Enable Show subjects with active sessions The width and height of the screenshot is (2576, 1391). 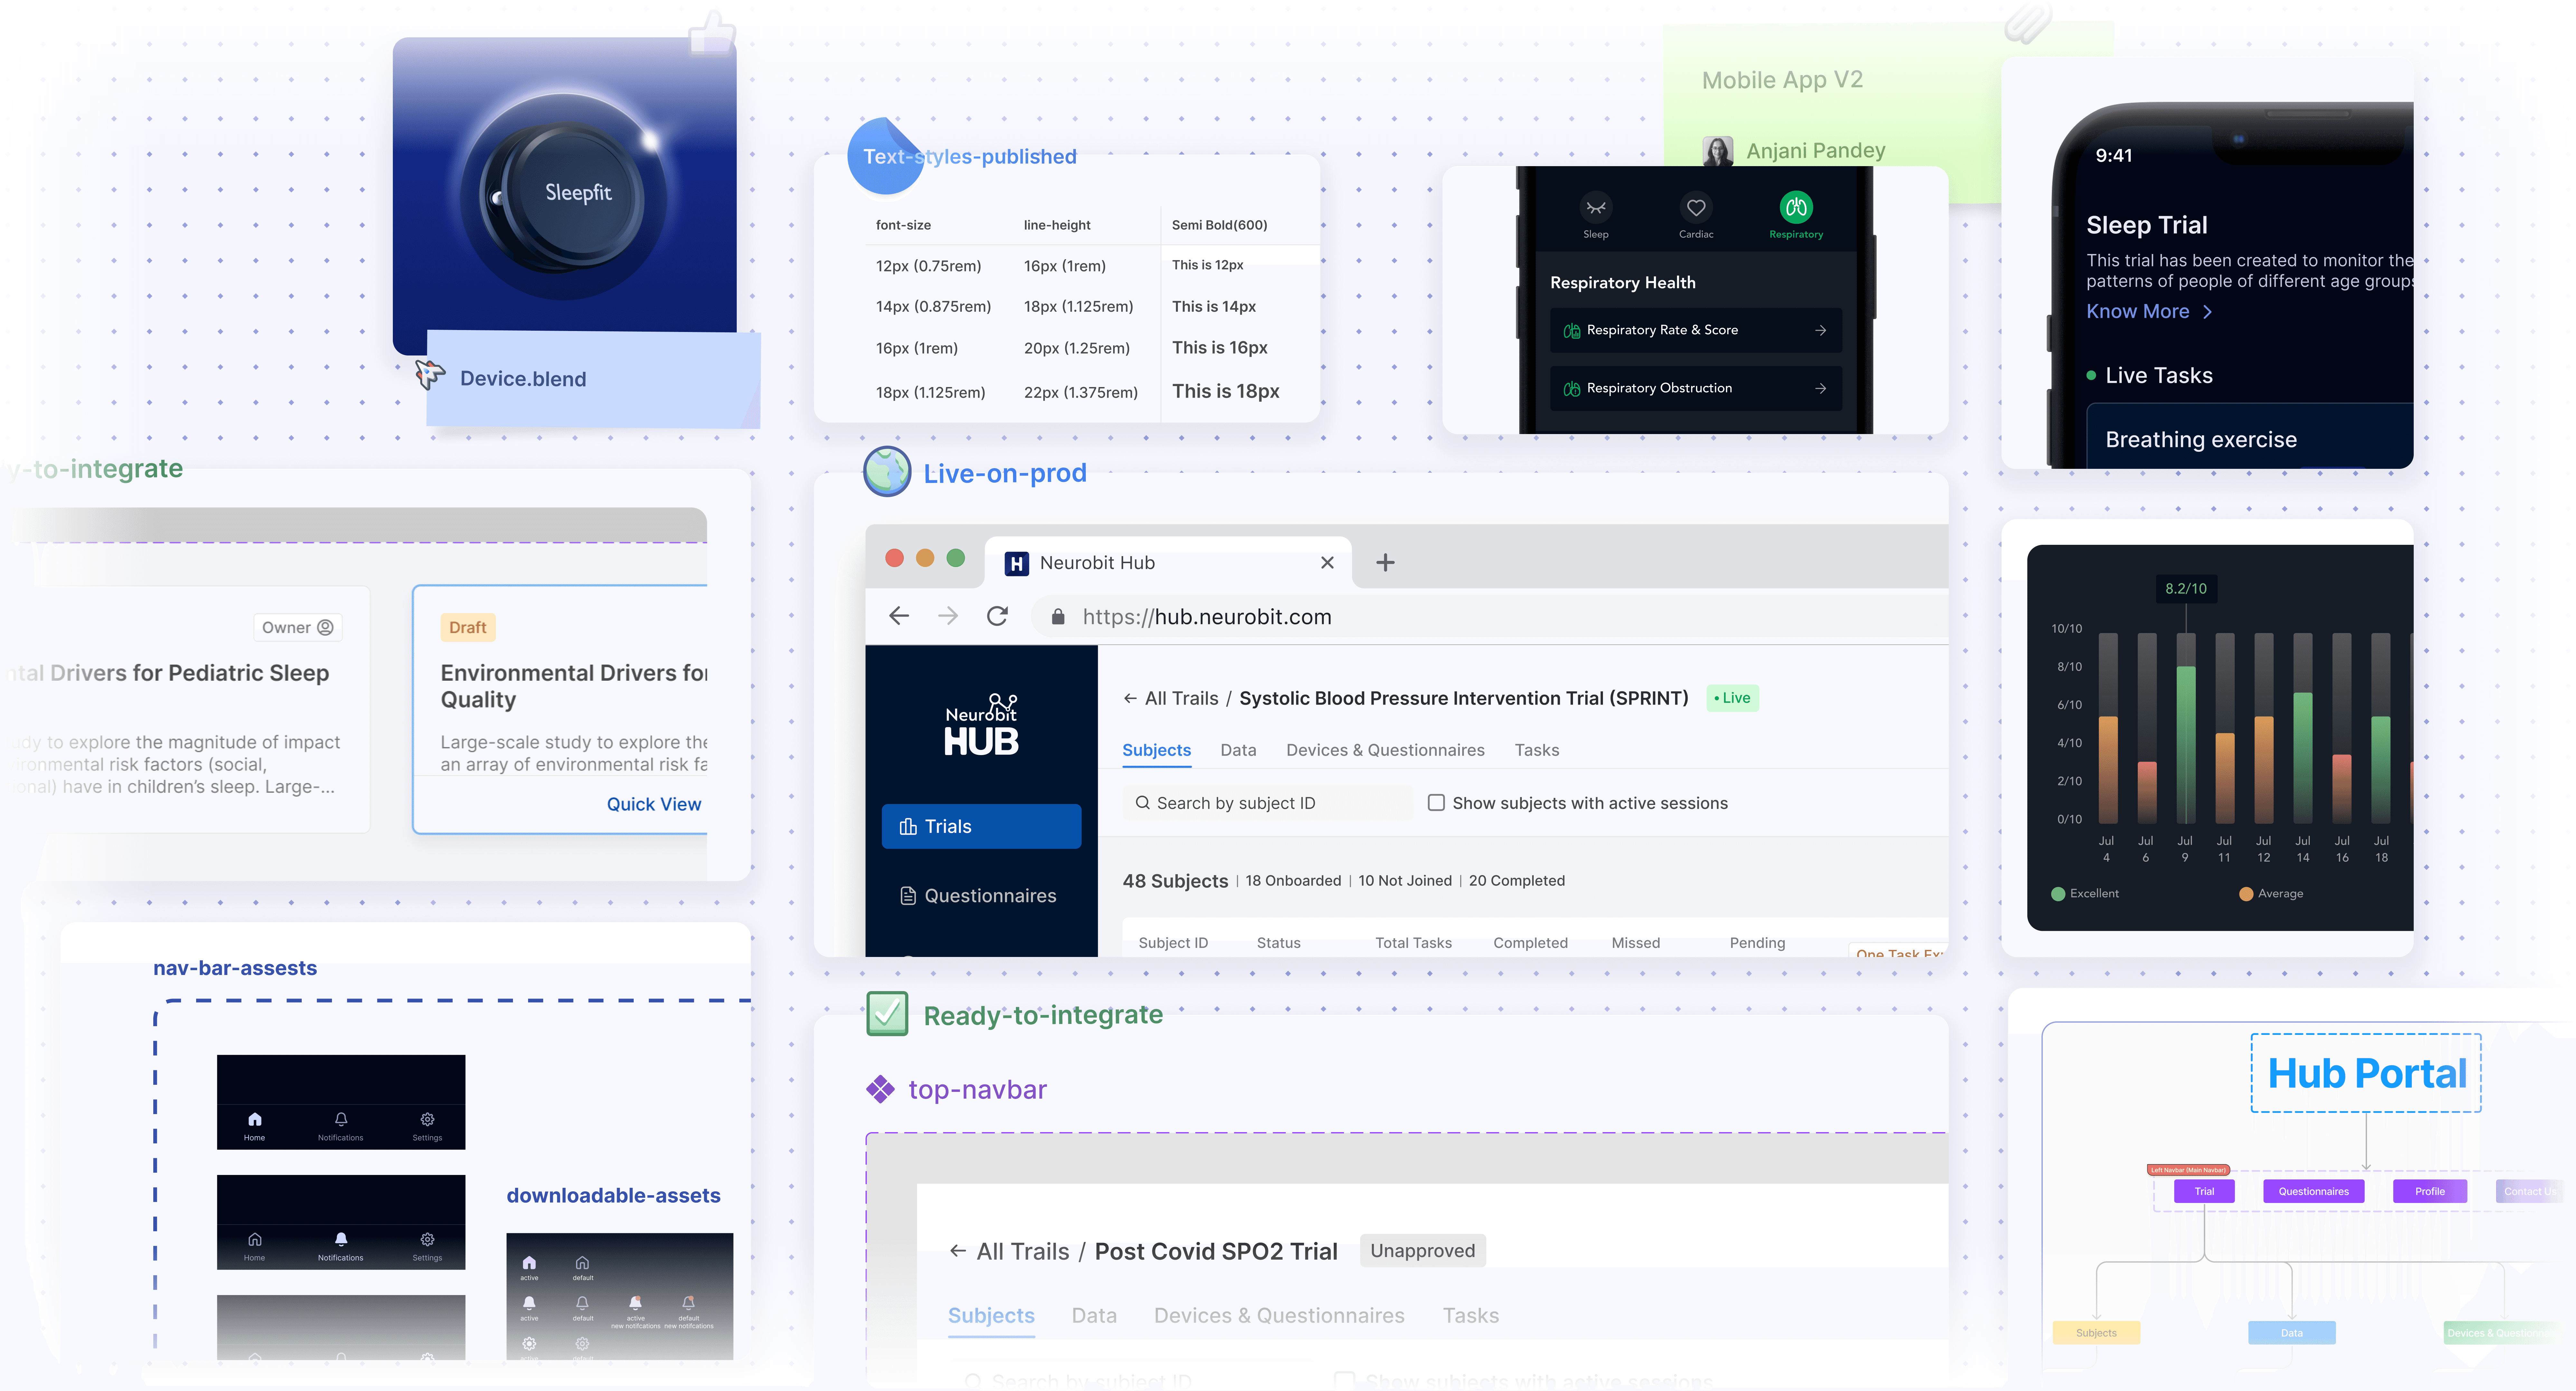tap(1436, 803)
